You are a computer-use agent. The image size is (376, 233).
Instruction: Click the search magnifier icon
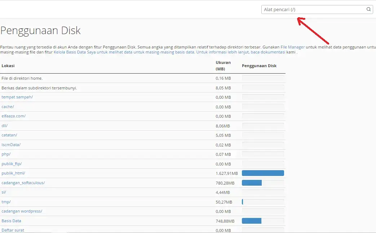pos(368,9)
